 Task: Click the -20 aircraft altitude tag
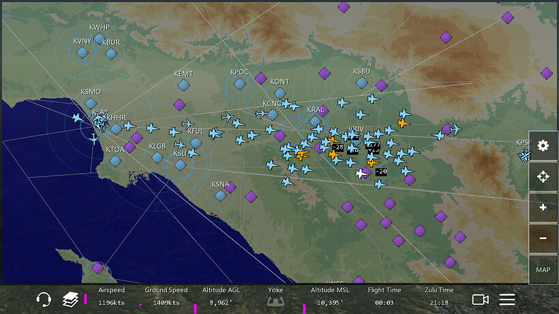[x=381, y=171]
